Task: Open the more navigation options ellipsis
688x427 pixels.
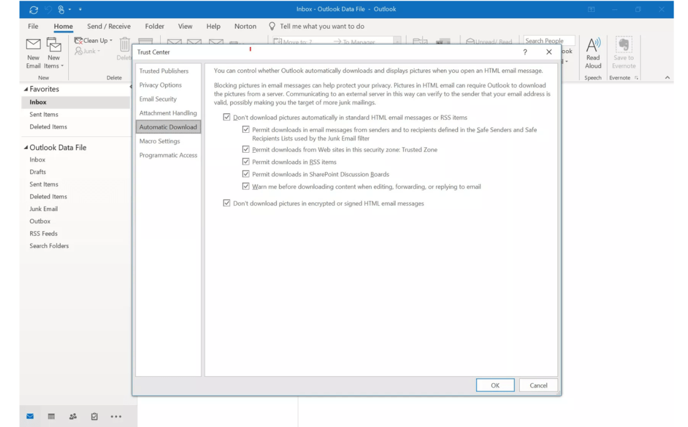Action: tap(116, 416)
